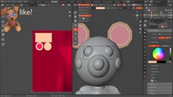Switch to the Sculpting workspace tab

(x=46, y=2)
